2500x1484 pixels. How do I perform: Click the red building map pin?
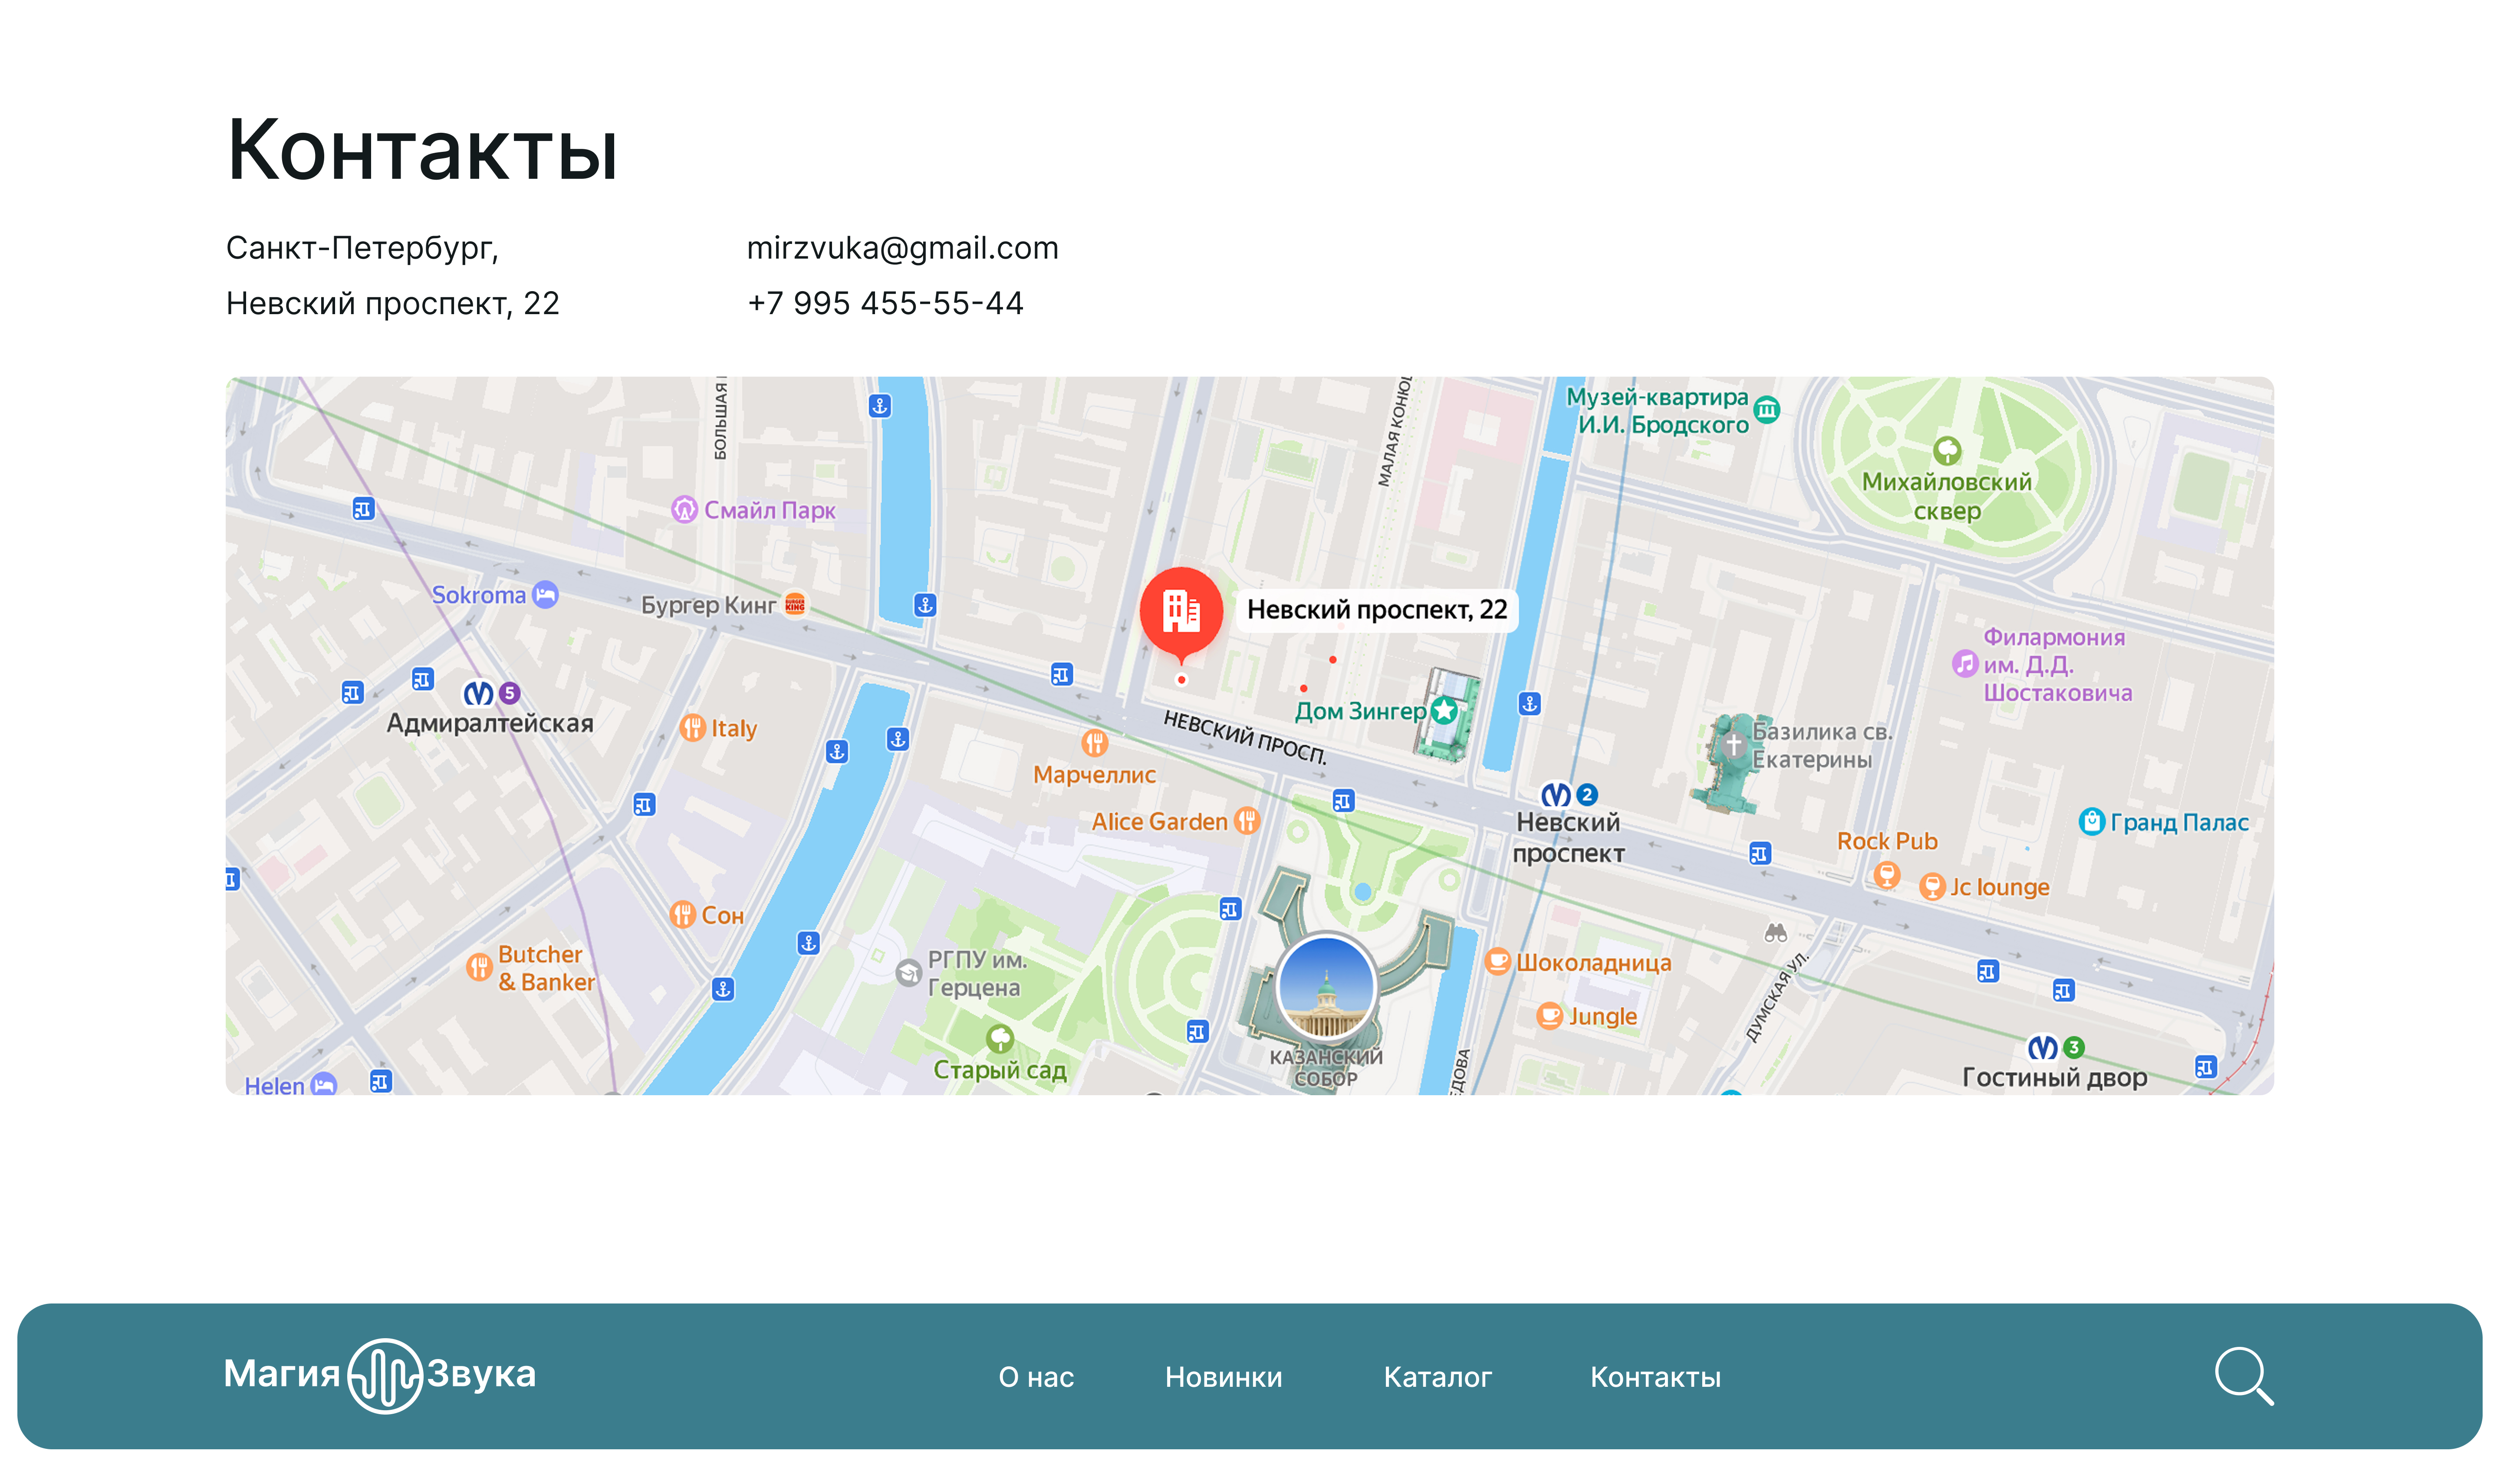[x=1181, y=610]
